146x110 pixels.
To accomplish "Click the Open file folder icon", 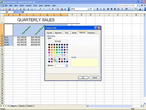I will [6, 9].
